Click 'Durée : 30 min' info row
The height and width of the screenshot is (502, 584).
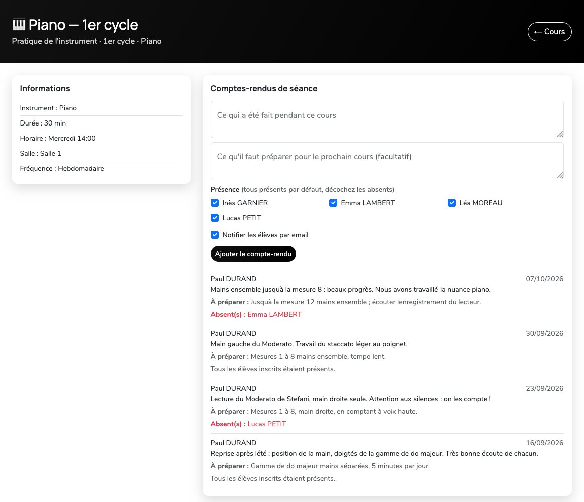101,123
